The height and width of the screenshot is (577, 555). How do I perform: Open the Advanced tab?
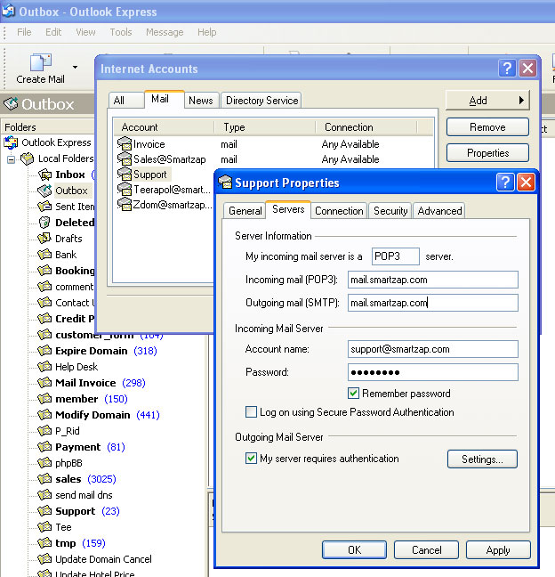pos(439,211)
